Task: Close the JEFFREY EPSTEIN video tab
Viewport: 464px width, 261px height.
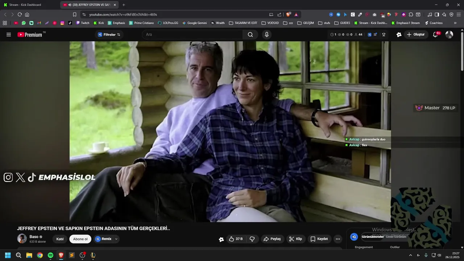Action: pyautogui.click(x=115, y=5)
